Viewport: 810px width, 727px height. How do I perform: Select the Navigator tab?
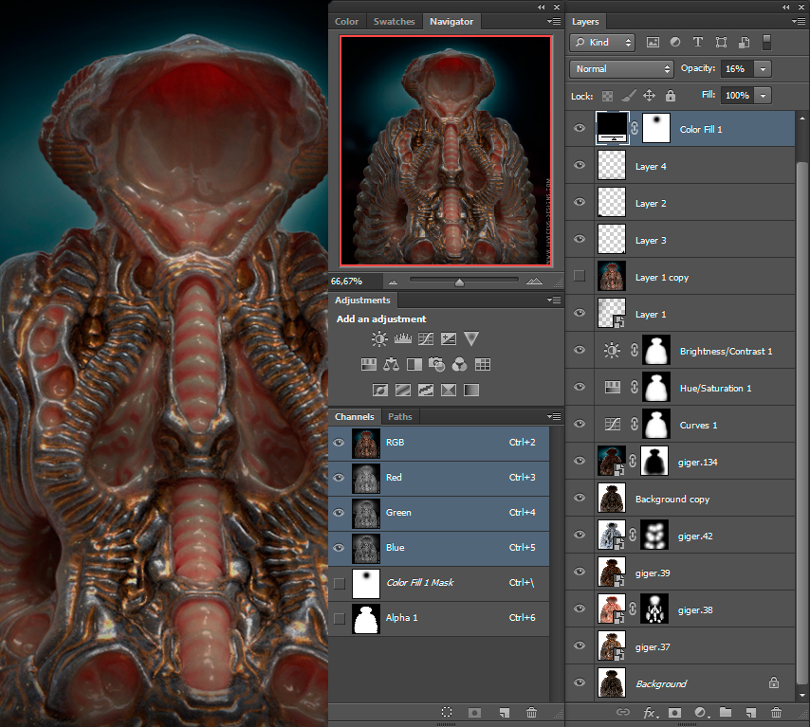(x=451, y=21)
